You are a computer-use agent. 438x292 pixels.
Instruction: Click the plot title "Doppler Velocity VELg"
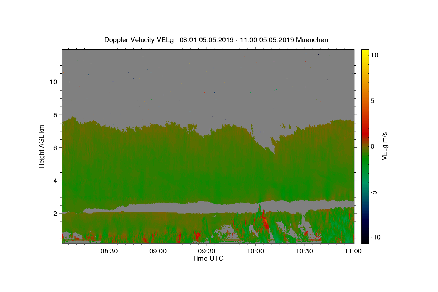140,40
